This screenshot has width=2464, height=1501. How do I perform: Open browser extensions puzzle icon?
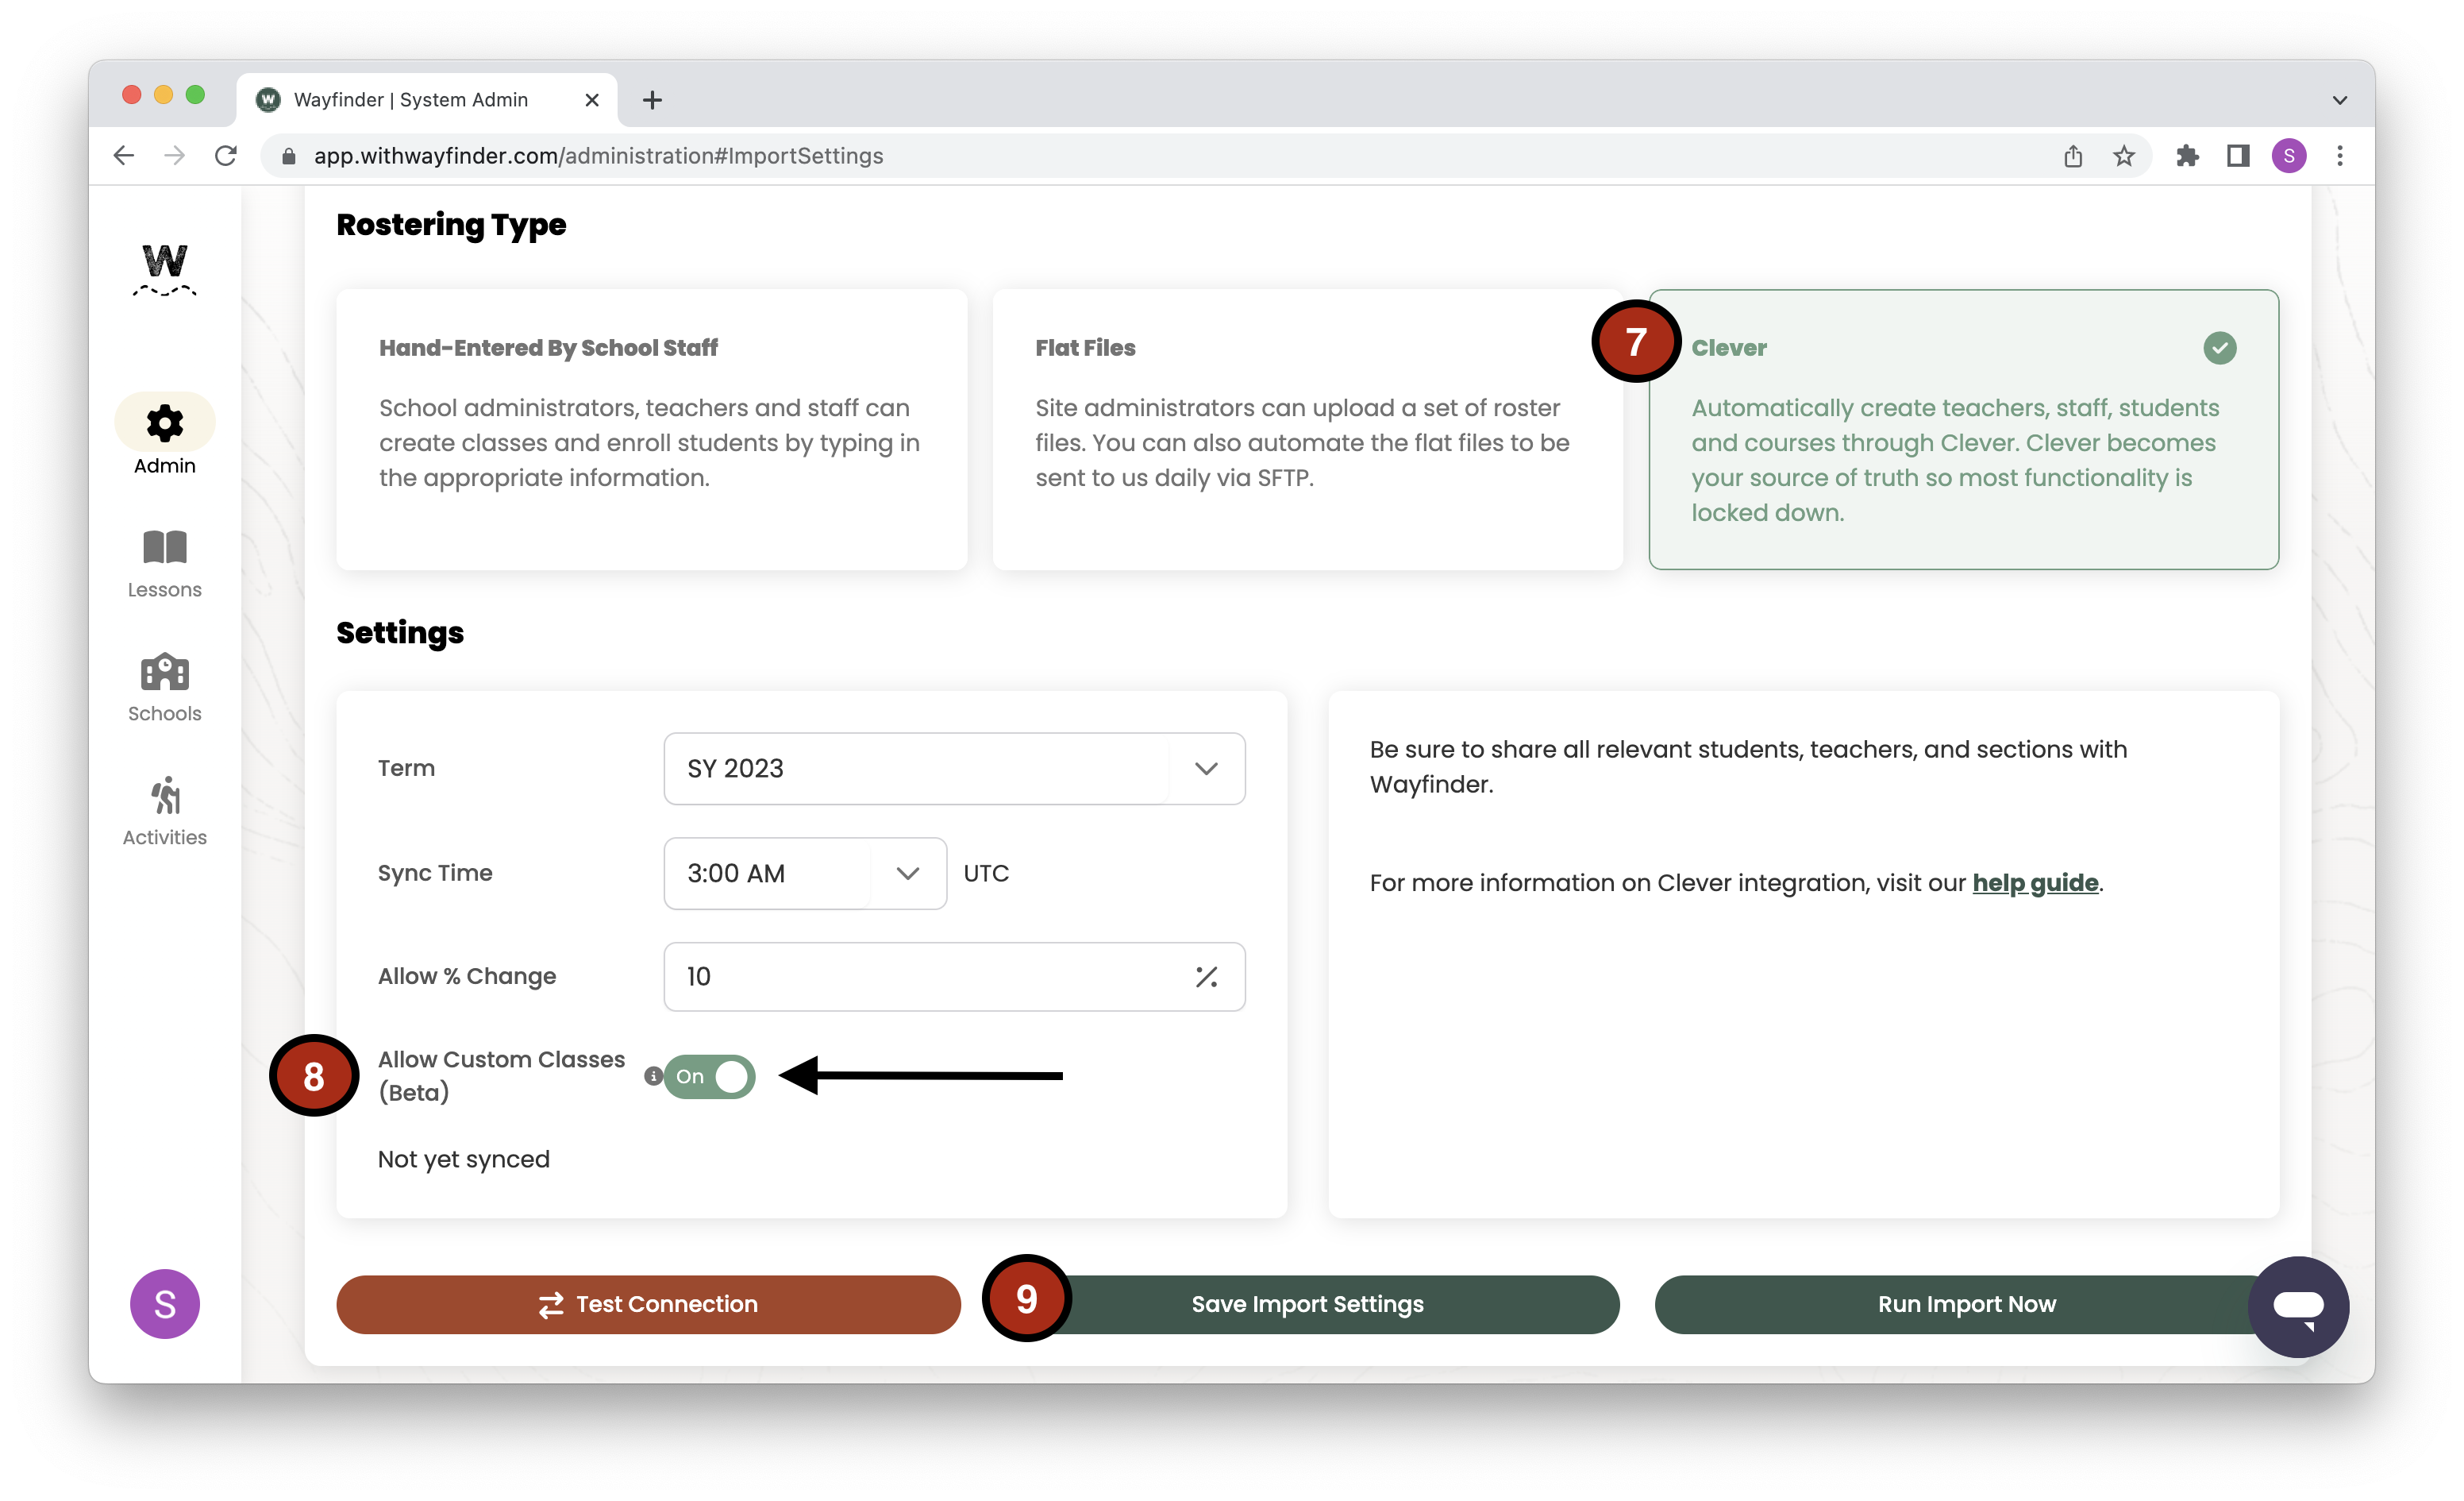point(2187,156)
